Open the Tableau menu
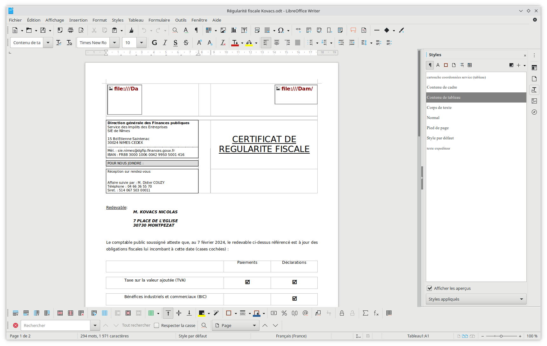This screenshot has height=346, width=547. click(x=136, y=20)
